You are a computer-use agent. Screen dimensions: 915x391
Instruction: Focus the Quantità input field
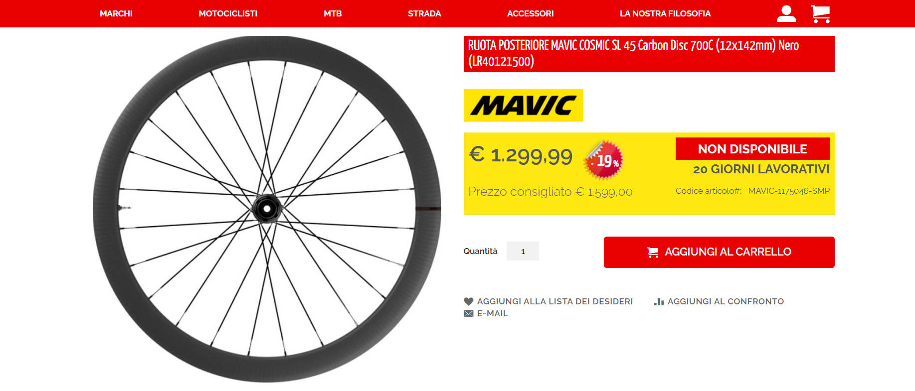click(523, 251)
